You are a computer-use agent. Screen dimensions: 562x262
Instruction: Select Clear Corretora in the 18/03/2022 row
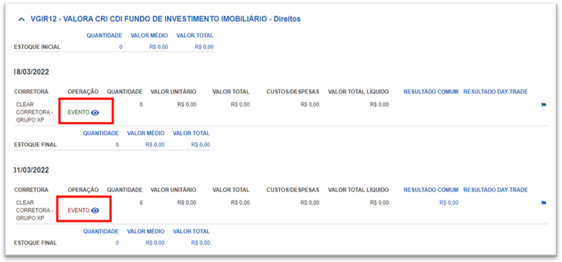click(x=34, y=112)
